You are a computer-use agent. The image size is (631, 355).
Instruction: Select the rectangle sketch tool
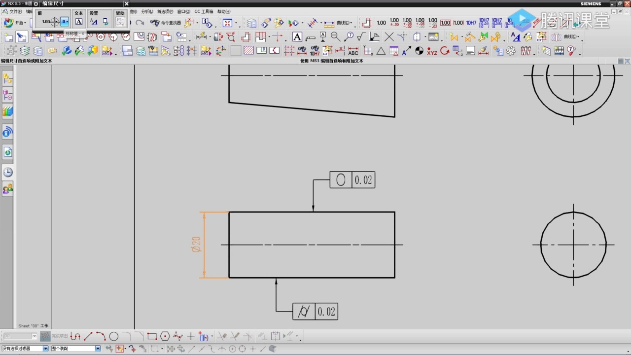[152, 336]
